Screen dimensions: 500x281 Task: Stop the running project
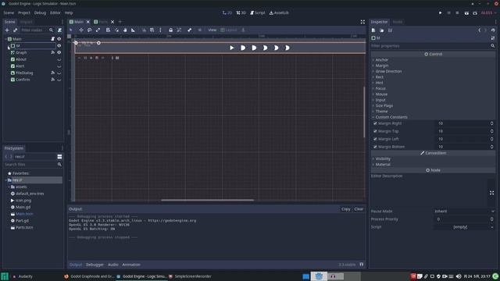(457, 12)
